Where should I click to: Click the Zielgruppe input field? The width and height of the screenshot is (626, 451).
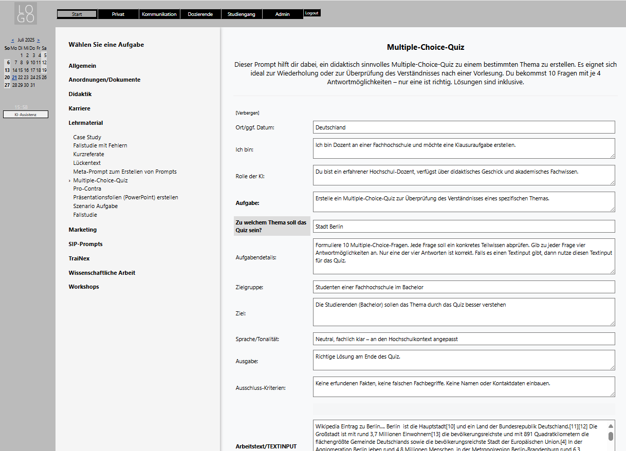point(464,287)
